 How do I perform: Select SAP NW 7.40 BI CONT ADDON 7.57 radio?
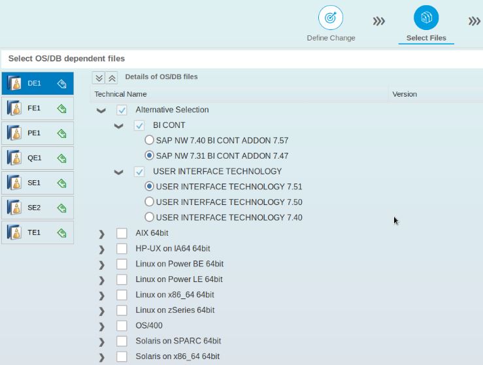149,140
